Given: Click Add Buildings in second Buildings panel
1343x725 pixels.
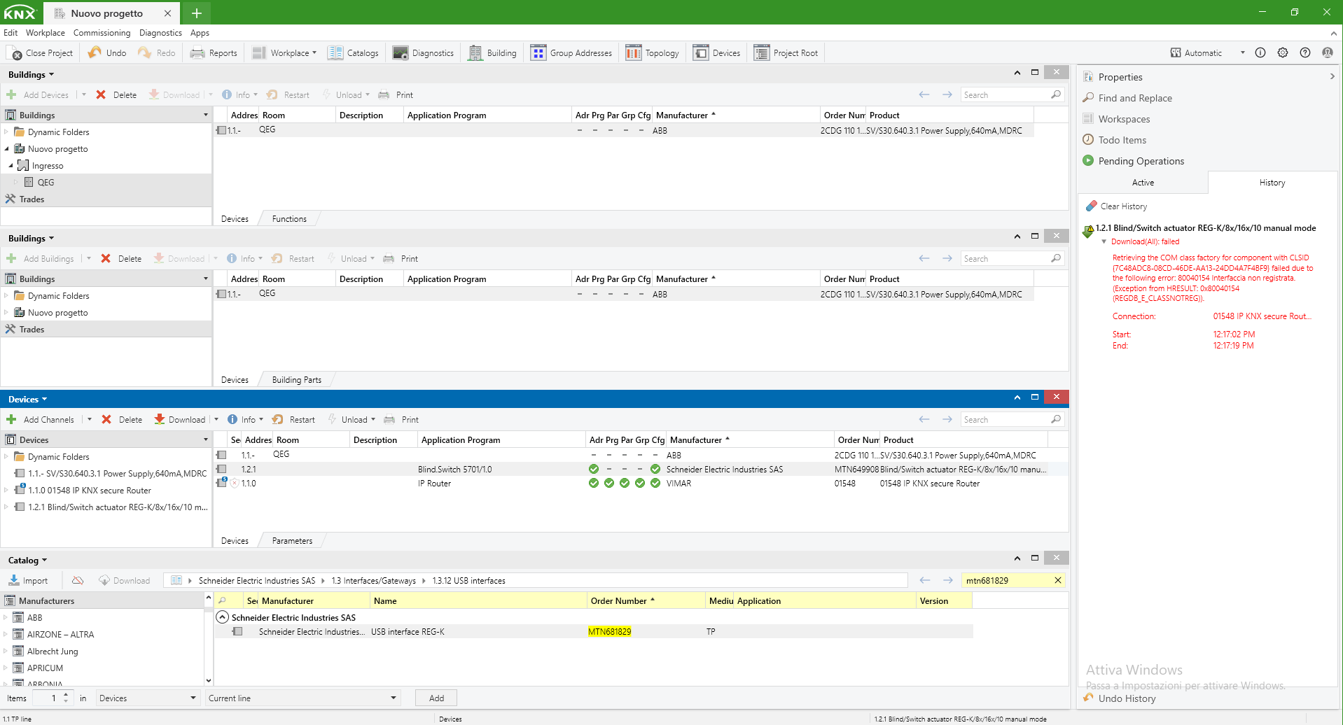Looking at the screenshot, I should coord(41,259).
